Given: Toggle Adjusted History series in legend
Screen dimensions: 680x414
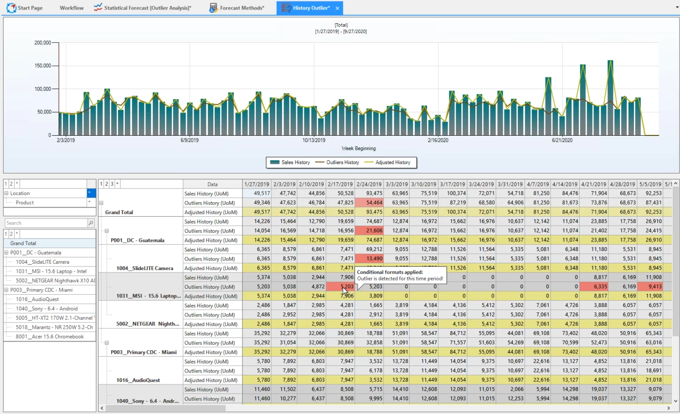Looking at the screenshot, I should [387, 163].
